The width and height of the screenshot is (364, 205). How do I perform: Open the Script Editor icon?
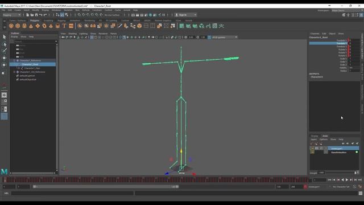pyautogui.click(x=360, y=193)
